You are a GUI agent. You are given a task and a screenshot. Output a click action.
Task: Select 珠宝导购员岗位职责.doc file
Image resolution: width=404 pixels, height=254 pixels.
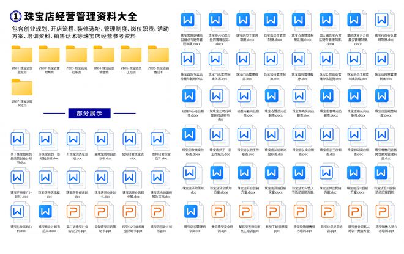coord(302,97)
